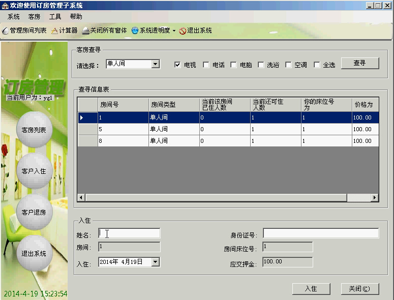Tick the 洗浴 checkbox
Screen dimensions: 394x300
(261, 65)
